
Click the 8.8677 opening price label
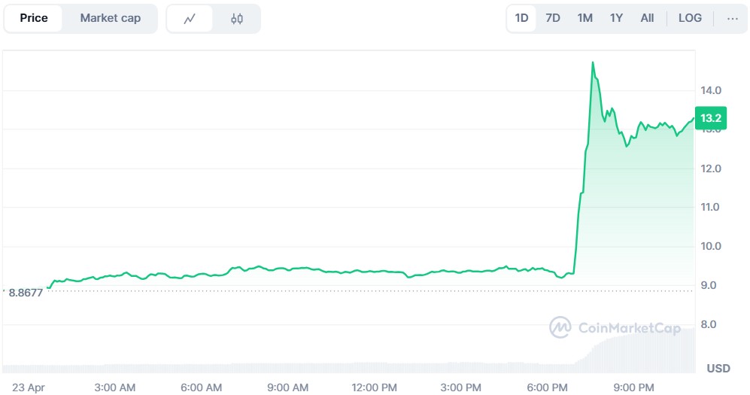(26, 292)
